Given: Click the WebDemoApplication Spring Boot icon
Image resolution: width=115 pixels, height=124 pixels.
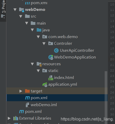Looking at the screenshot, I should (51, 57).
